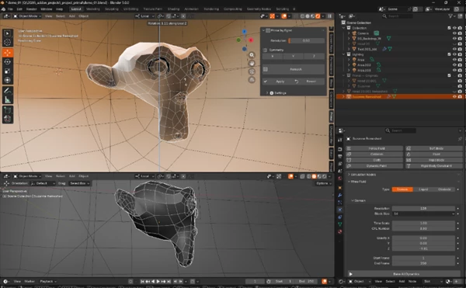The width and height of the screenshot is (466, 288).
Task: Expand Settings section in Primal panel
Action: (267, 93)
